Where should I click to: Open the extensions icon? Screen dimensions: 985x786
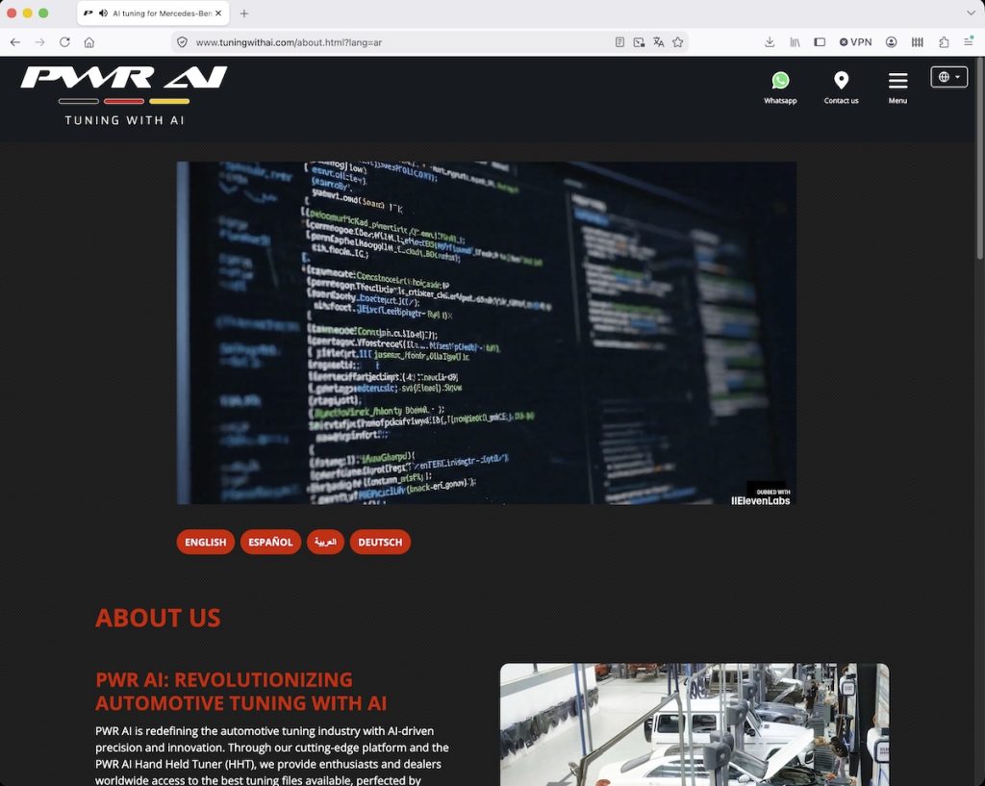(x=944, y=42)
